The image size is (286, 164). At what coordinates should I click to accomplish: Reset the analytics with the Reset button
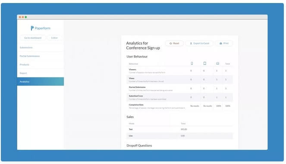click(x=174, y=44)
